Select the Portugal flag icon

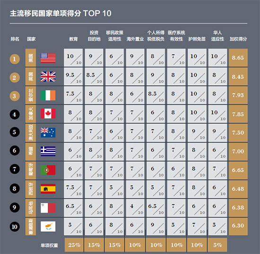pos(48,170)
